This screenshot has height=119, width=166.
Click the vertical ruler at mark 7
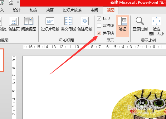coord(14,76)
